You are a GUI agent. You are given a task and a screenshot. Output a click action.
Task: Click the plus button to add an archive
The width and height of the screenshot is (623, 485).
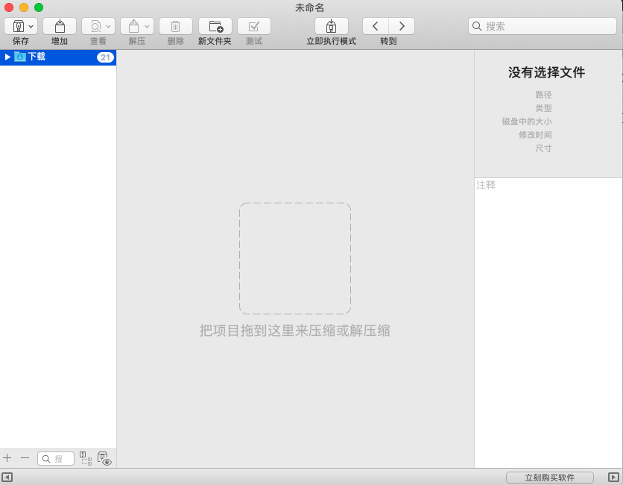7,458
